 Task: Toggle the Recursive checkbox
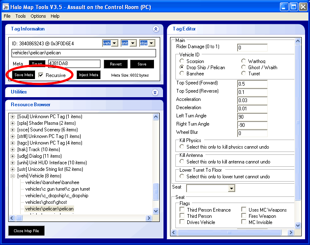pos(41,75)
